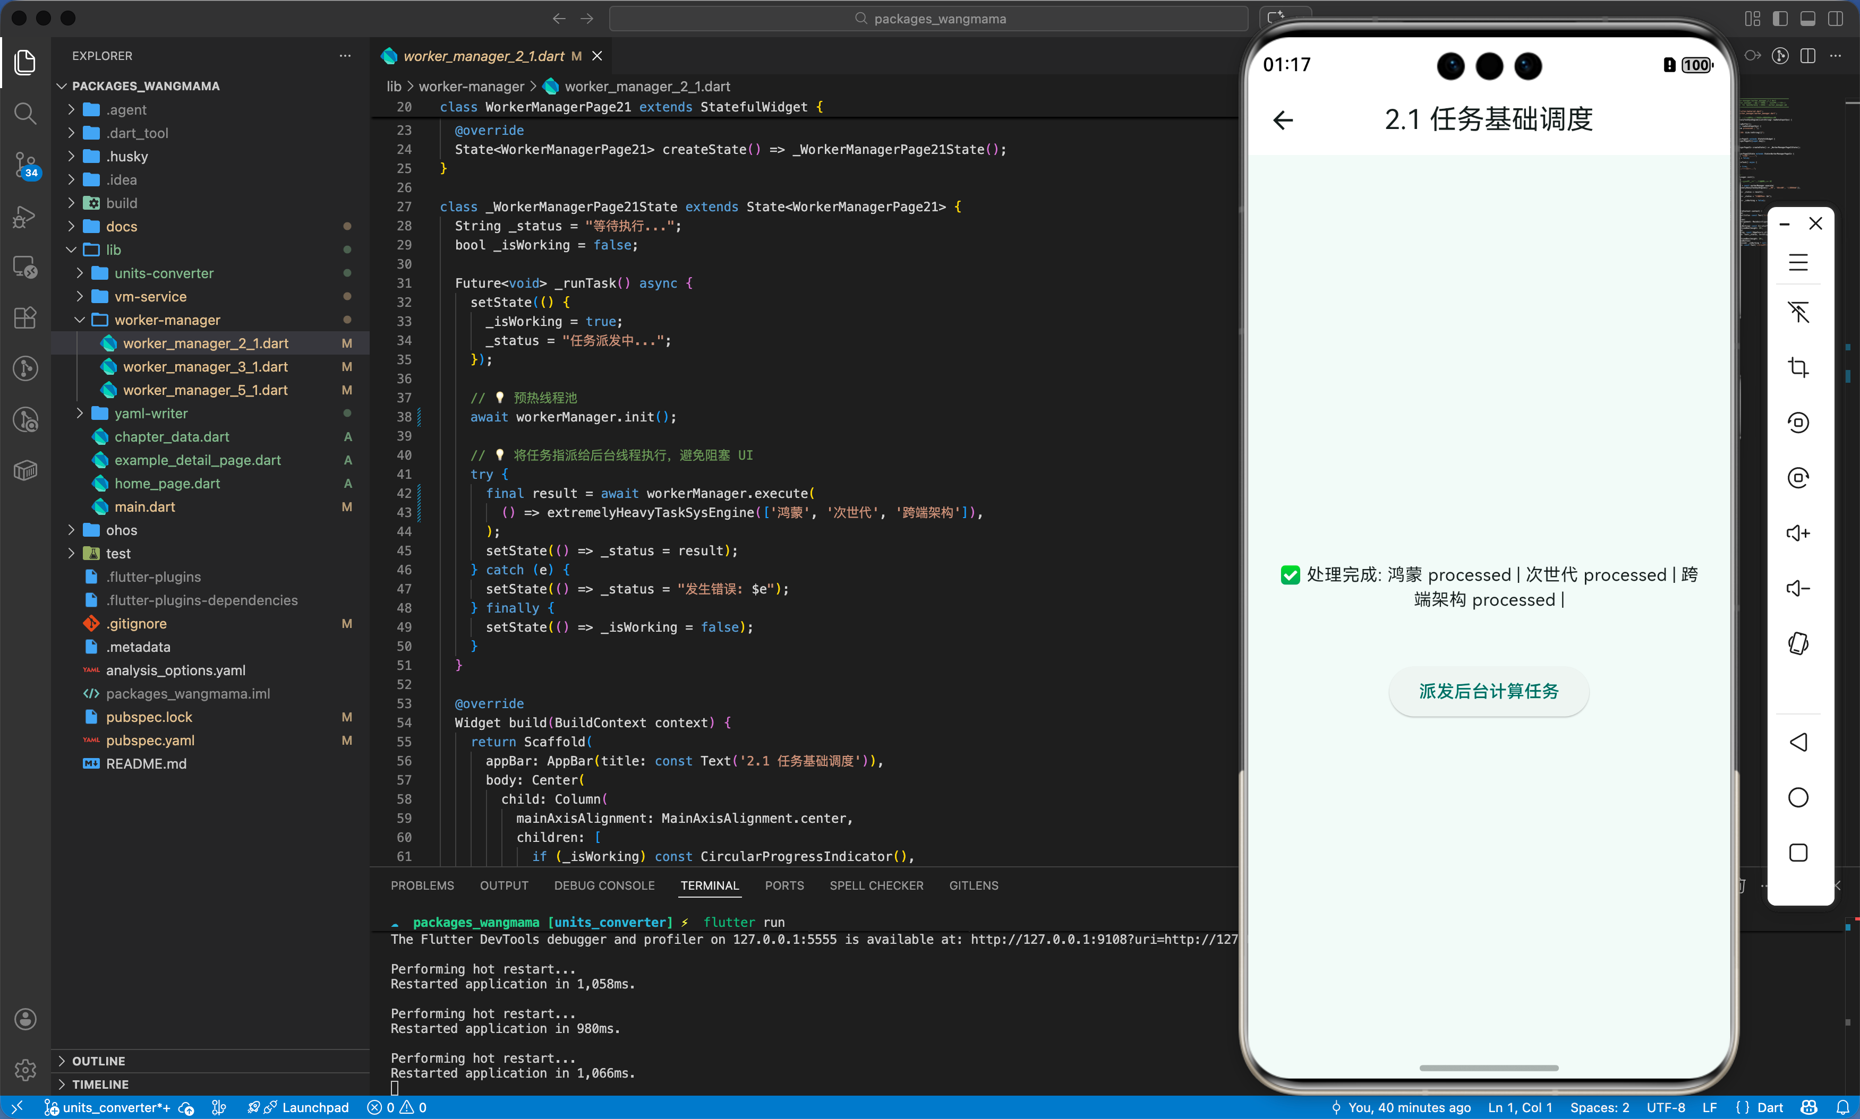Open the Extensions view

(x=25, y=317)
